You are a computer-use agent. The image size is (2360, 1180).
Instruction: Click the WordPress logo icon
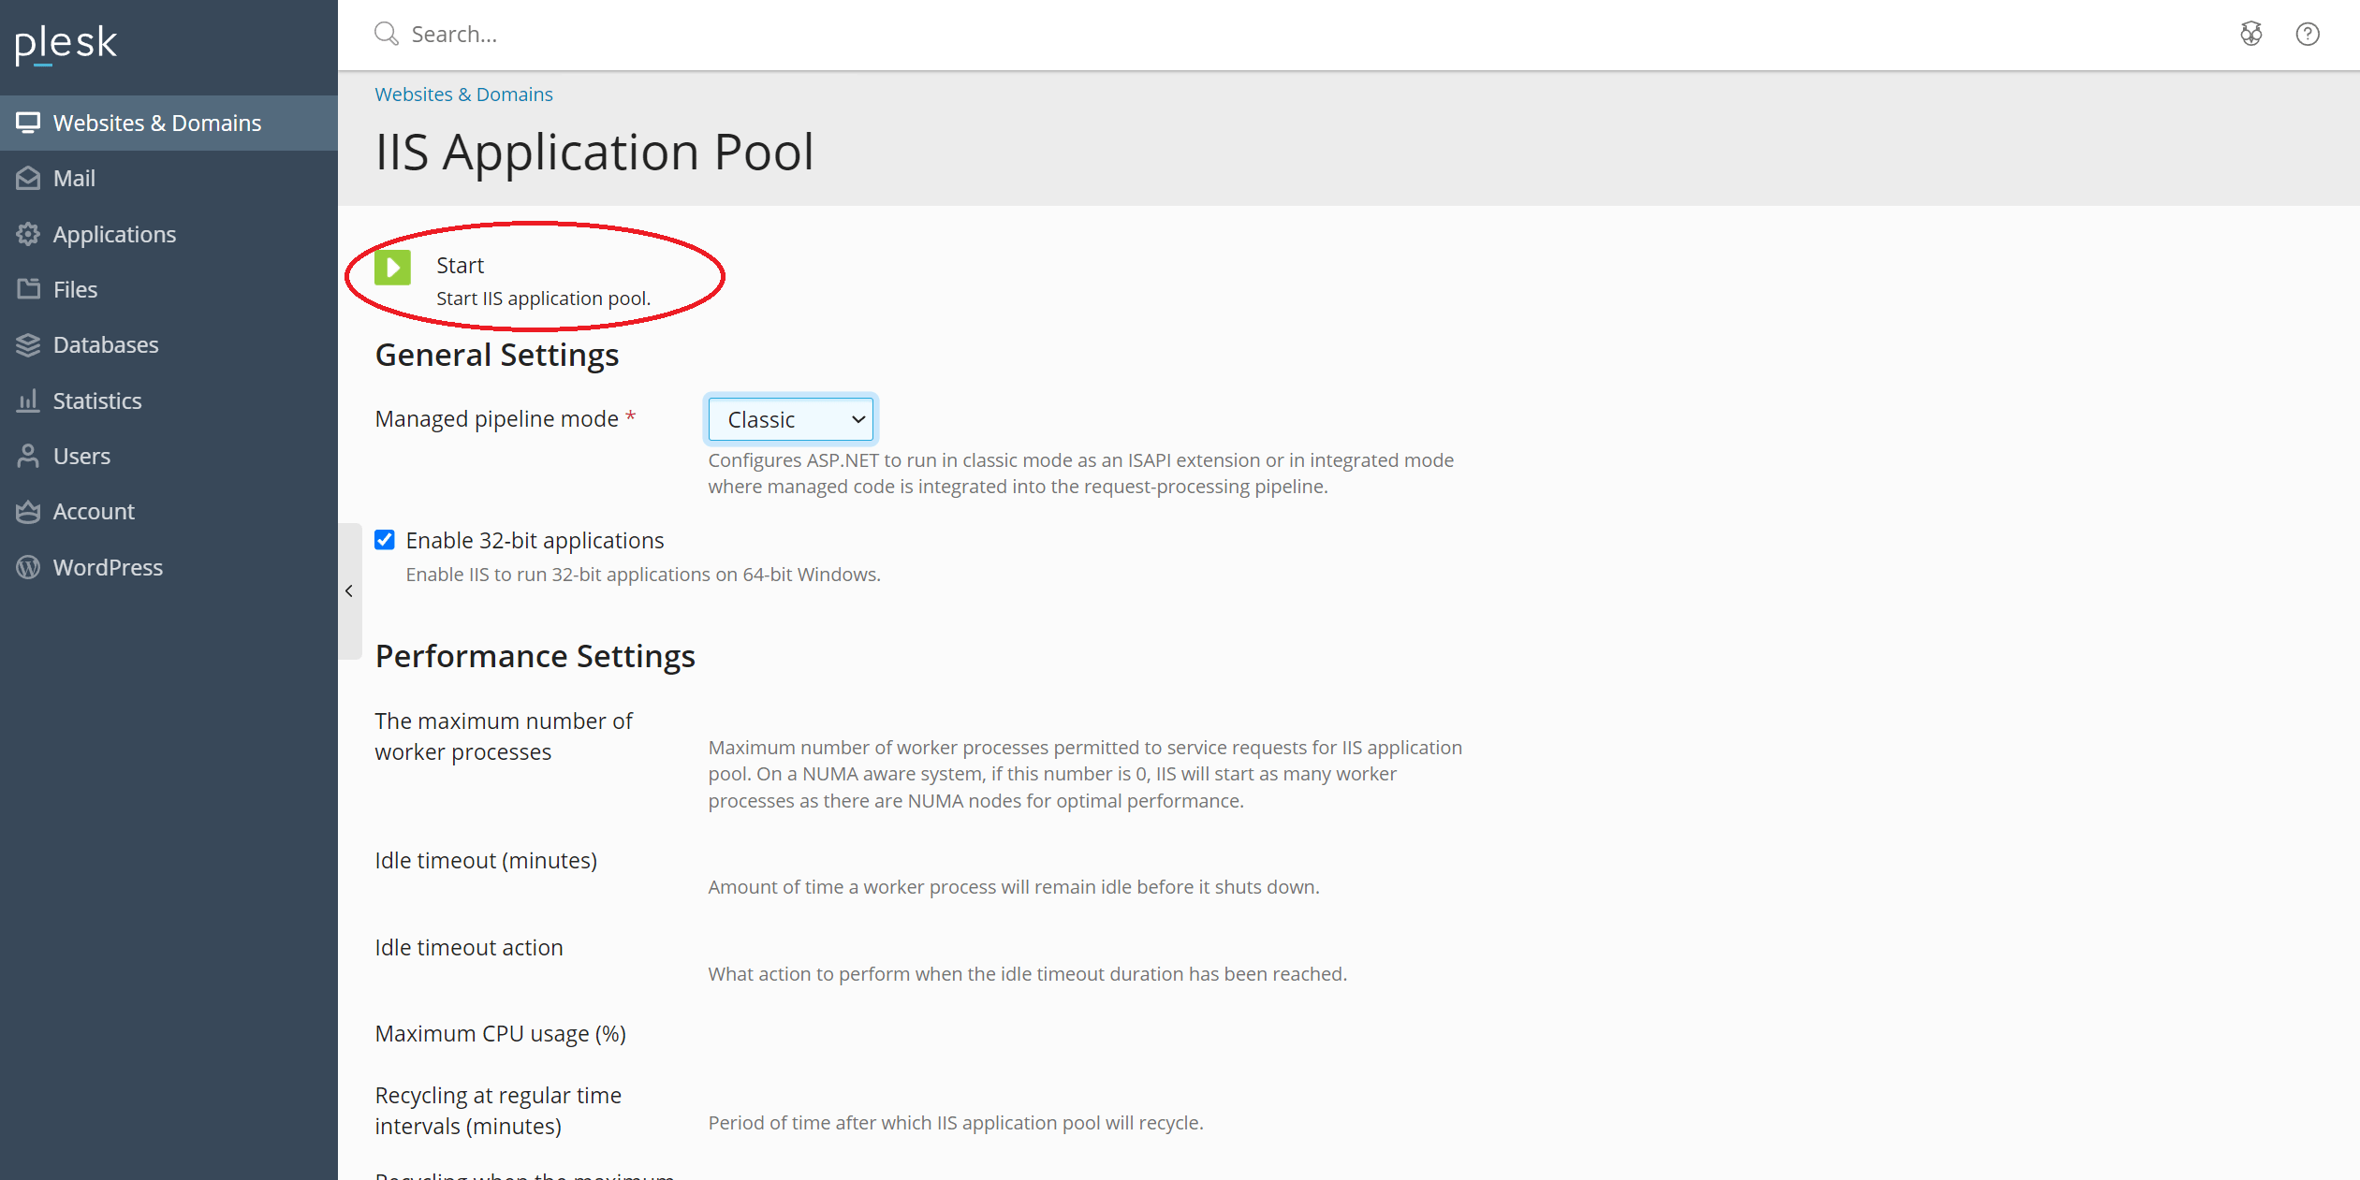coord(28,567)
